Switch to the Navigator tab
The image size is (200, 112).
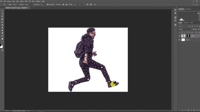188,9
